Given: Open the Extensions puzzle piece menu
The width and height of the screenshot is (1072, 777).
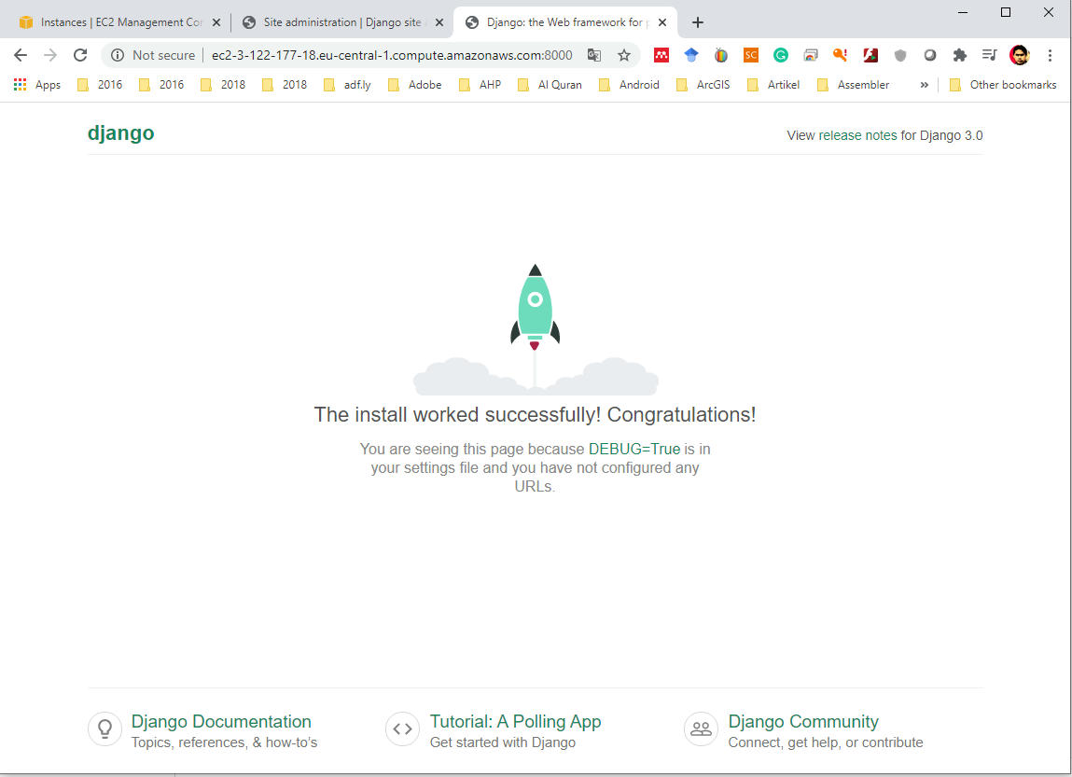Looking at the screenshot, I should point(960,55).
